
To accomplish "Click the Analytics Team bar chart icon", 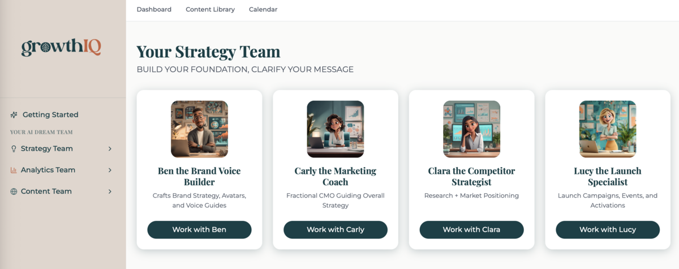I will 14,170.
